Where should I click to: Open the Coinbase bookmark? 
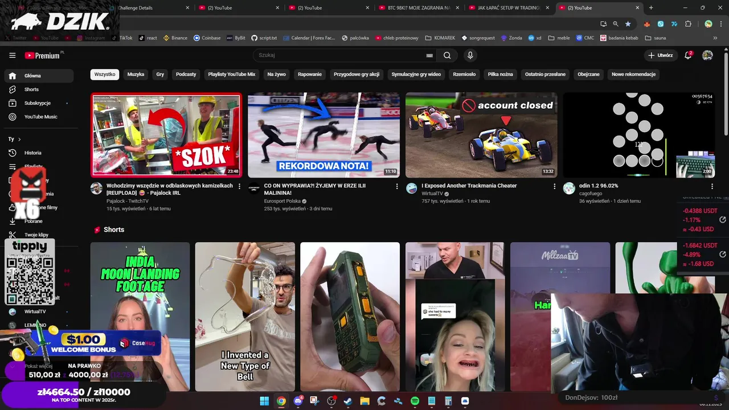click(207, 38)
